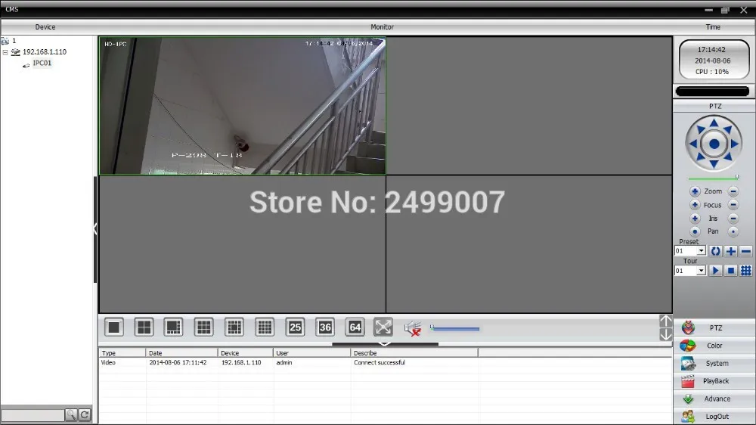
Task: Move PTZ camera up-right
Action: point(728,129)
